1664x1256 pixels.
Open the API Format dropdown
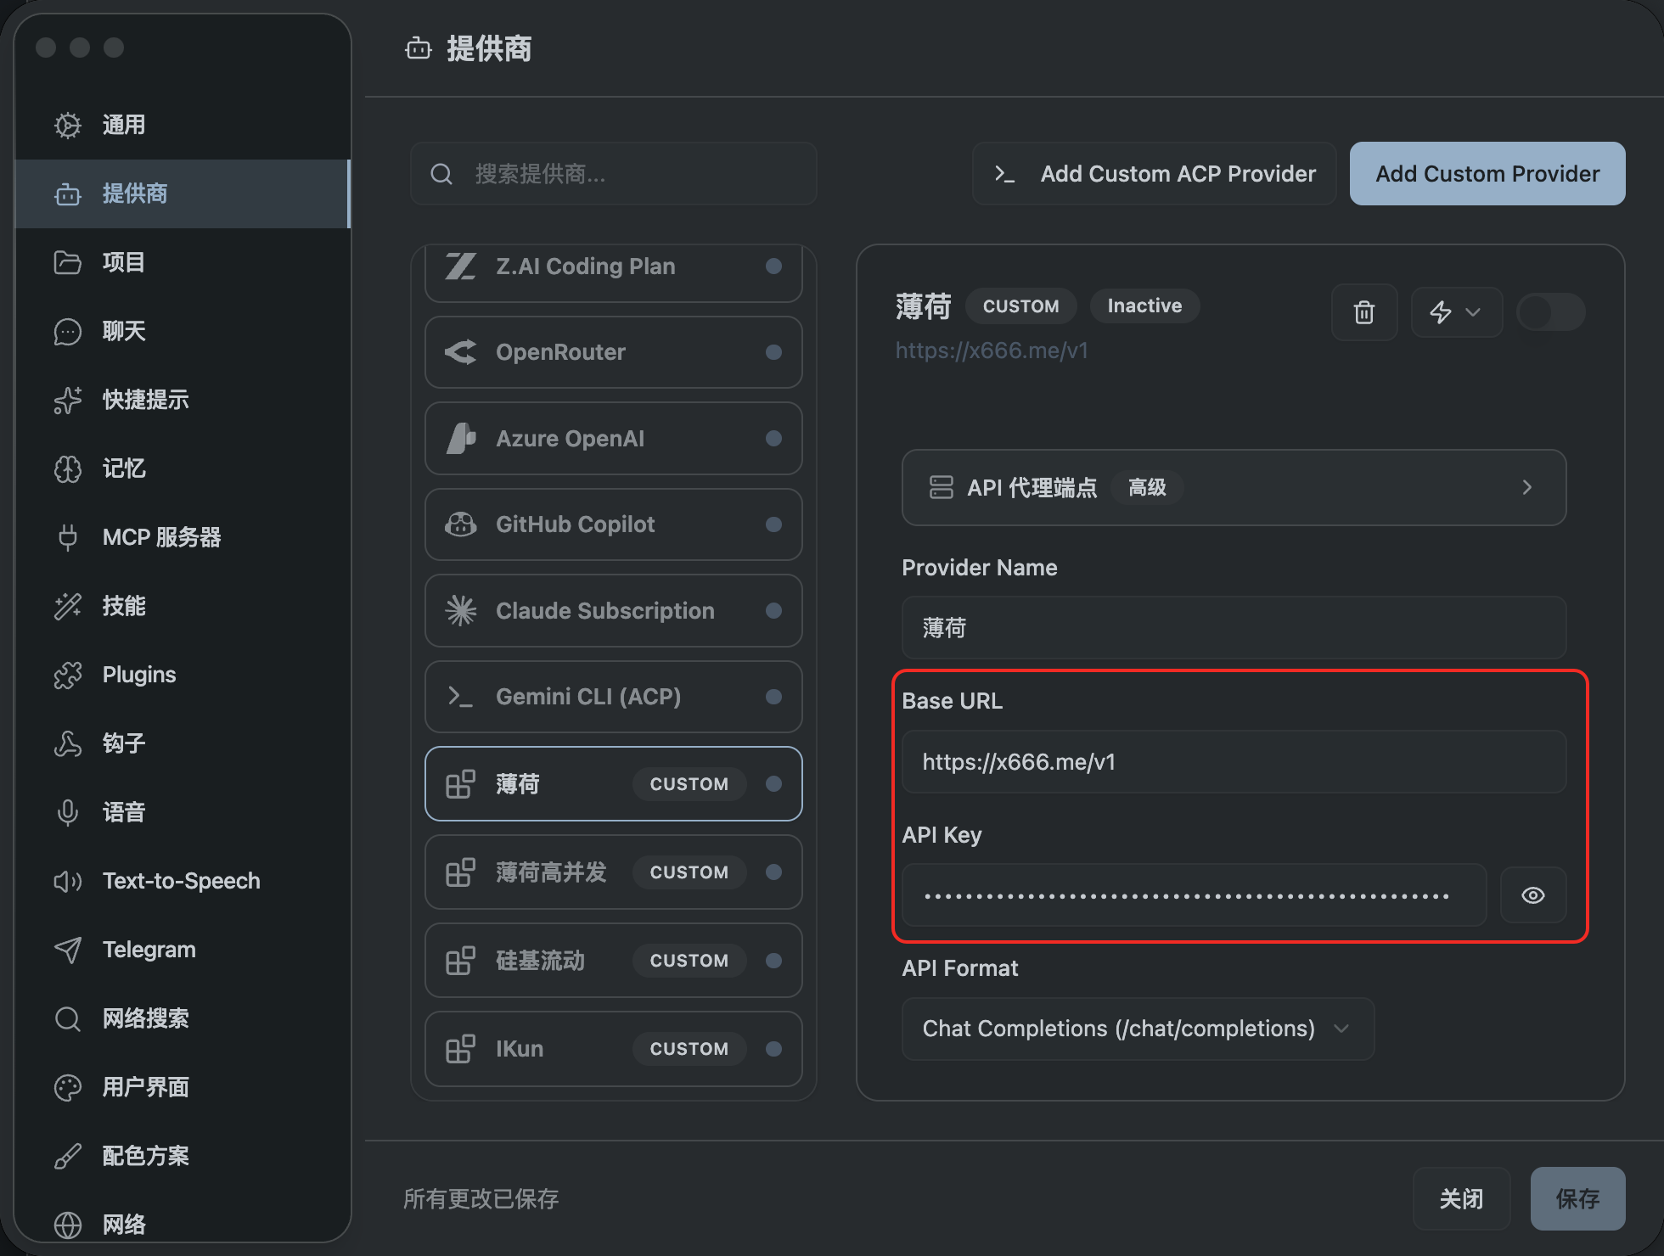[1138, 1029]
